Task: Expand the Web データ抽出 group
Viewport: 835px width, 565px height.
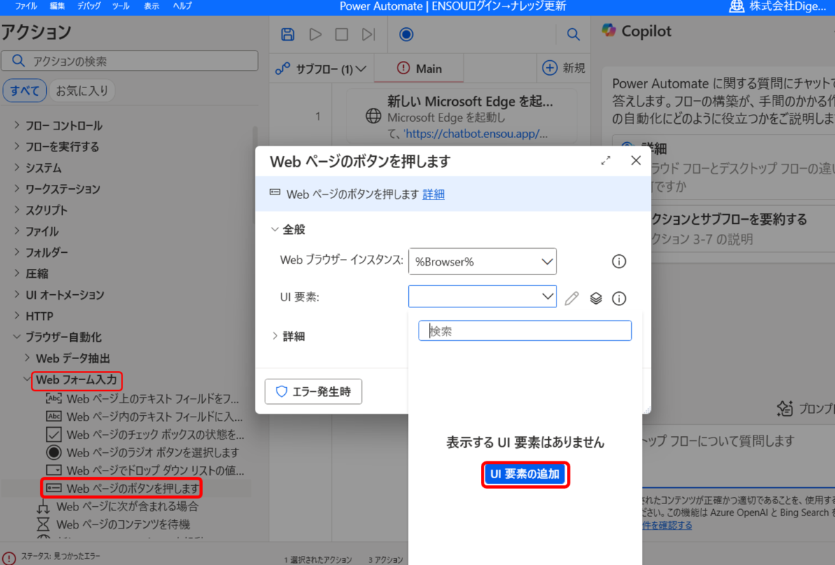Action: (27, 358)
